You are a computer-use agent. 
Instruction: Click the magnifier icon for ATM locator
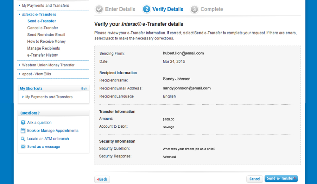23,139
